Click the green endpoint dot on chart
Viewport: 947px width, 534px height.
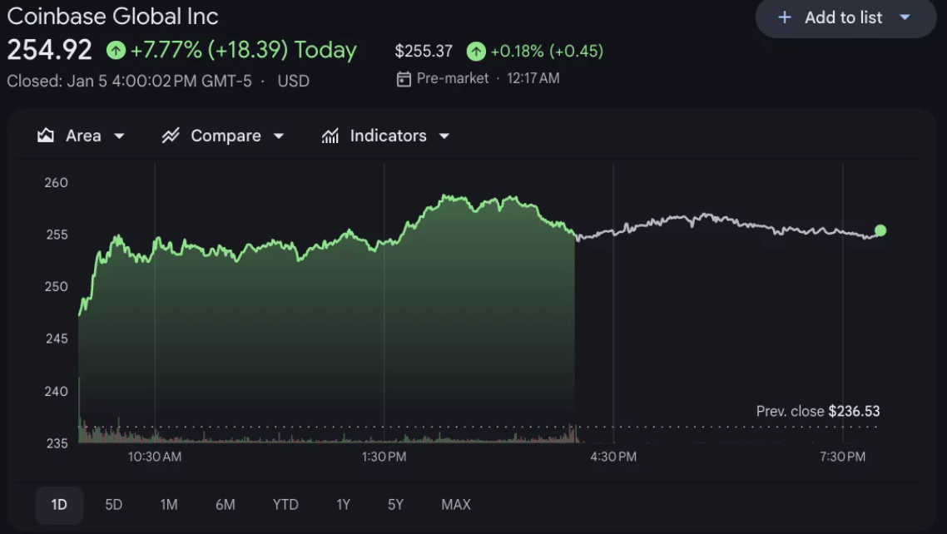coord(880,230)
